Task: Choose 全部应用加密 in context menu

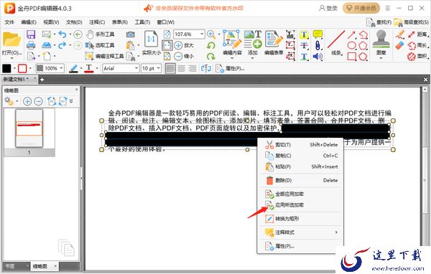Action: 300,194
